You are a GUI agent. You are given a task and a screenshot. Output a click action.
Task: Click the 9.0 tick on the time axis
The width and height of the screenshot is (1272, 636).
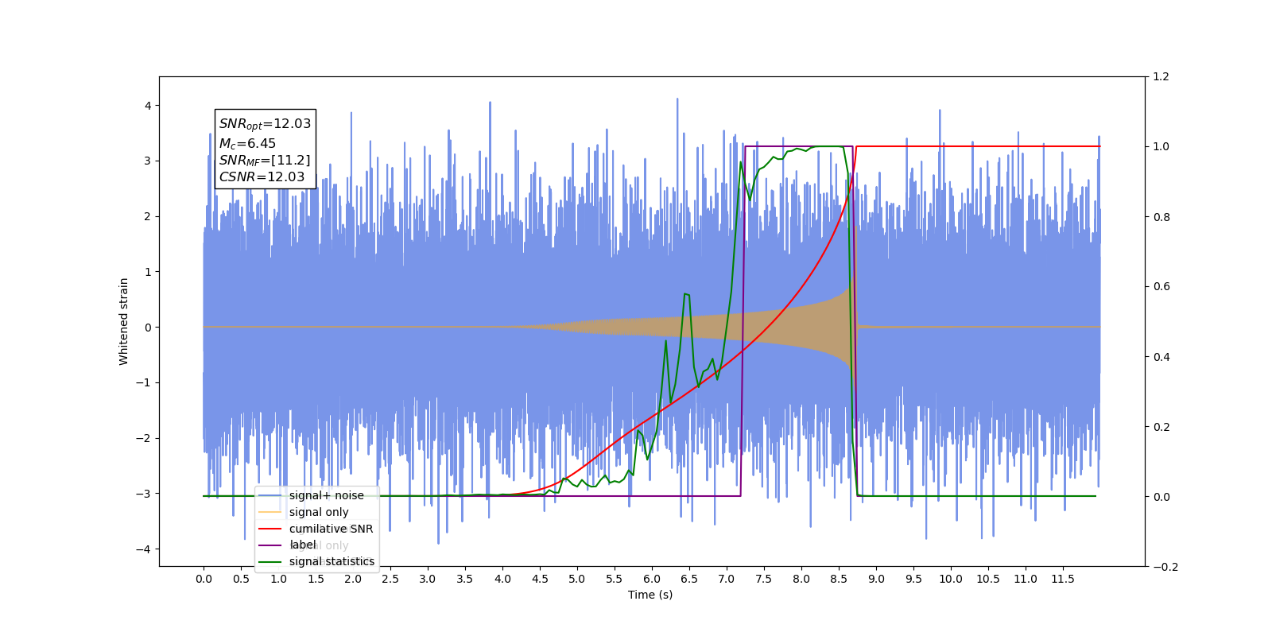click(x=876, y=579)
